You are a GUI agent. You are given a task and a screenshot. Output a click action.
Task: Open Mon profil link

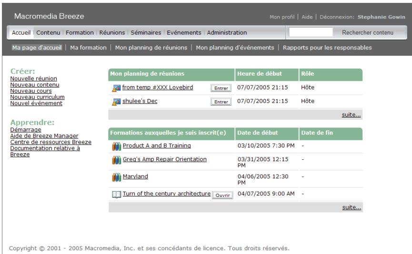pos(282,17)
